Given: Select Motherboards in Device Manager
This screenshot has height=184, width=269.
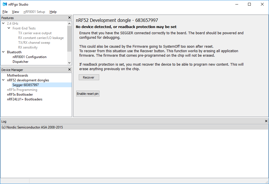Looking at the screenshot, I should click(17, 75).
